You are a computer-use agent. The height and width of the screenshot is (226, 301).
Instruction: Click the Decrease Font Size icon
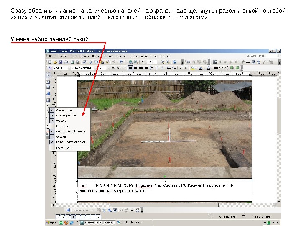(x=181, y=68)
